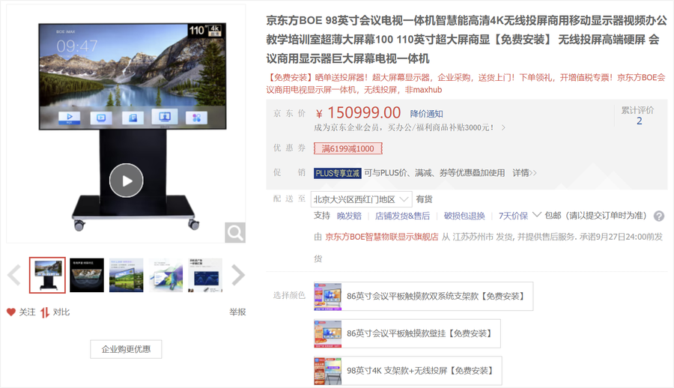Screen dimensions: 674x388
Task: Click the 店铺发货&售后 link
Action: click(402, 216)
